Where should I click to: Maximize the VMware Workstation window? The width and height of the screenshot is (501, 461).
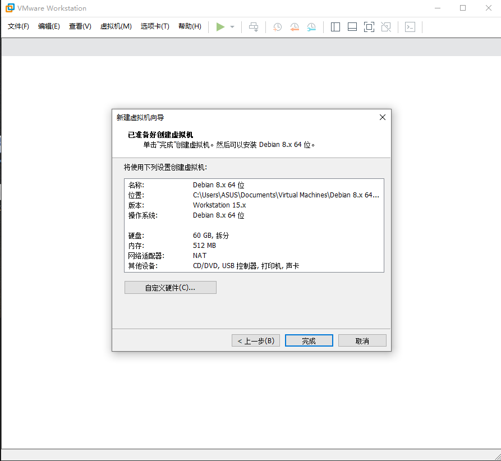463,8
